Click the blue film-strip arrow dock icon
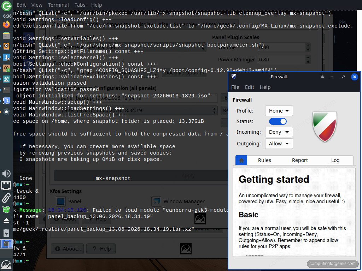Image resolution: width=362 pixels, height=271 pixels. pyautogui.click(x=6, y=101)
